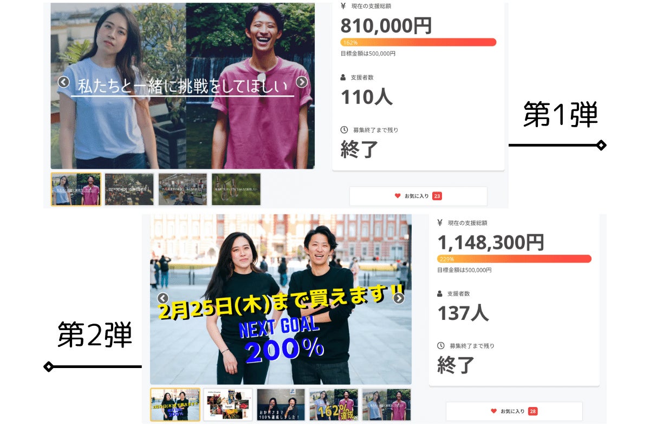Screen dimensions: 650x433
Task: Select second thumbnail of first campaign gallery
Action: [x=129, y=189]
